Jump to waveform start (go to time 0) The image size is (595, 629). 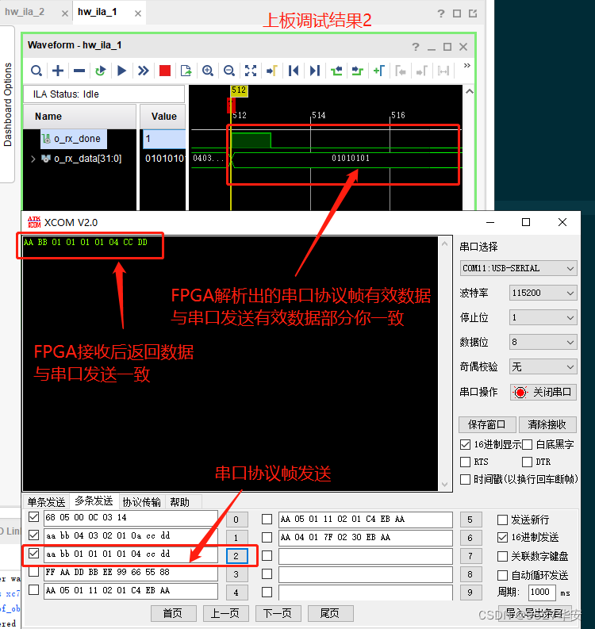coord(294,71)
